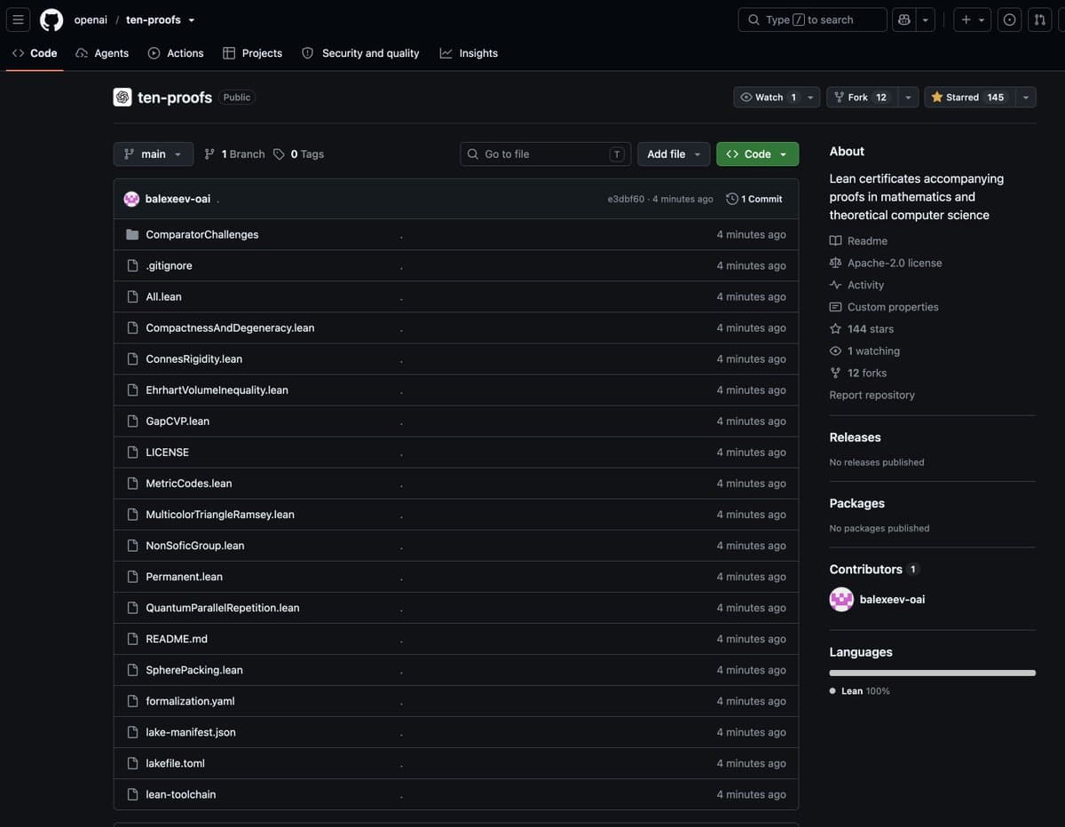Open SpherePacking.lean file
The height and width of the screenshot is (827, 1065).
(x=194, y=669)
